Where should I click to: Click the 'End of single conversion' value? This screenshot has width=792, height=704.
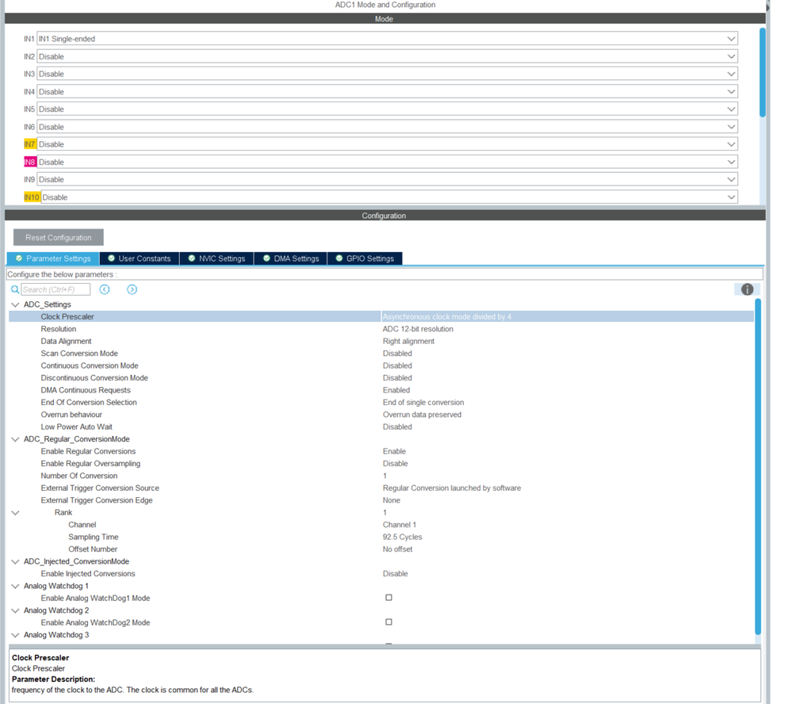(x=423, y=403)
